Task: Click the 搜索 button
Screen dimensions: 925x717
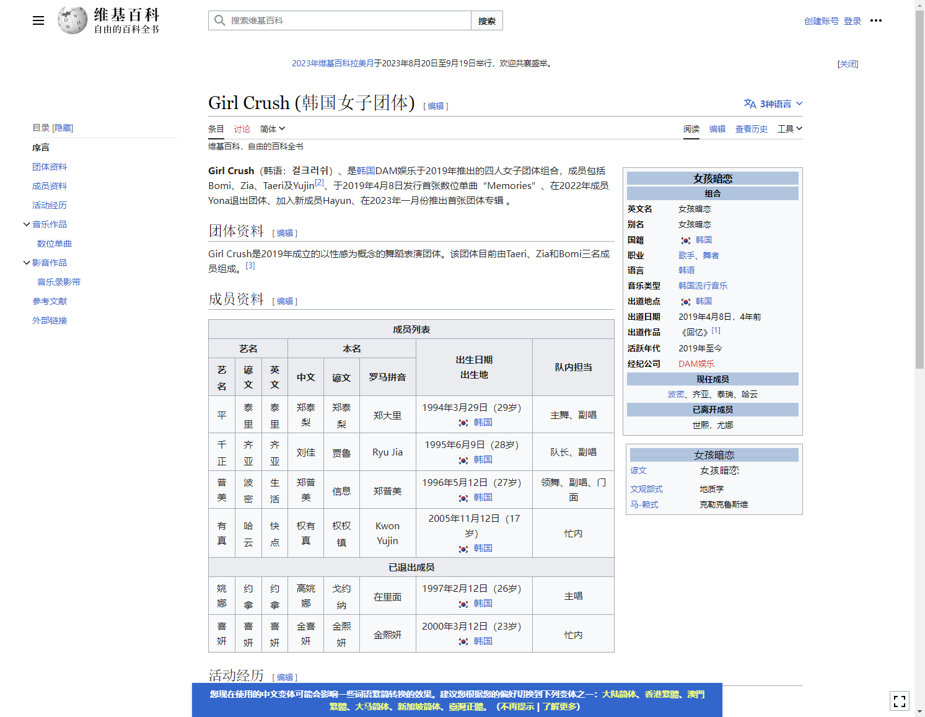Action: (487, 20)
